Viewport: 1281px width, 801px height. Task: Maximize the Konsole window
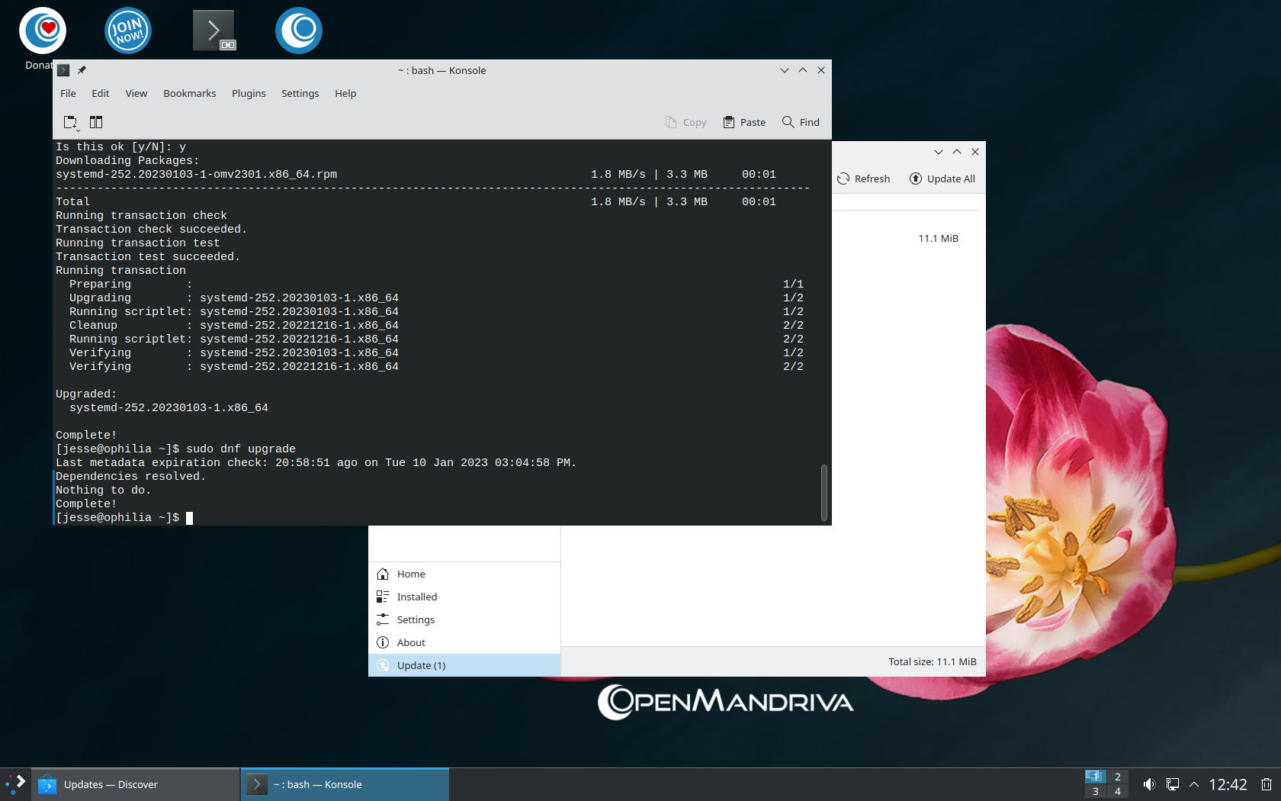tap(803, 70)
